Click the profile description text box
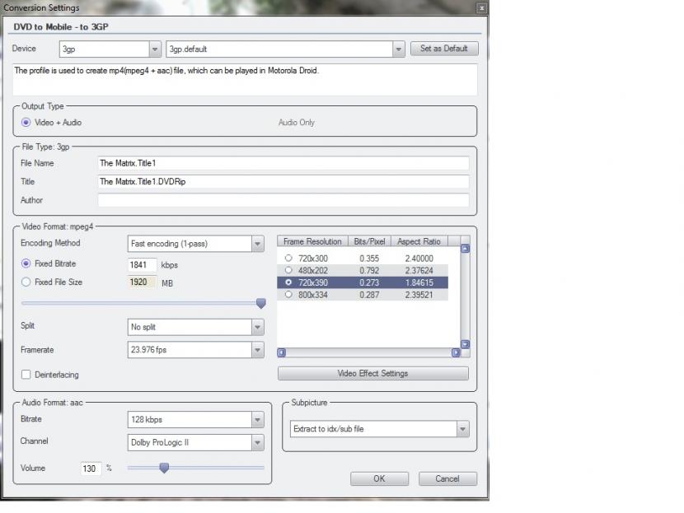 245,80
